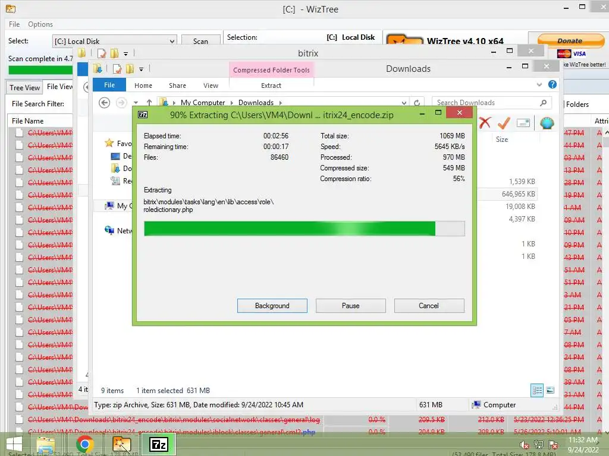Click the 7-Zip taskbar icon
The height and width of the screenshot is (456, 609).
pyautogui.click(x=159, y=444)
